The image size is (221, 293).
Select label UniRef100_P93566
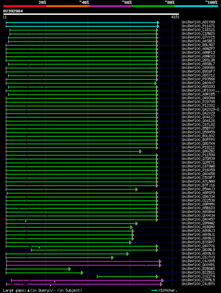[x=198, y=79]
